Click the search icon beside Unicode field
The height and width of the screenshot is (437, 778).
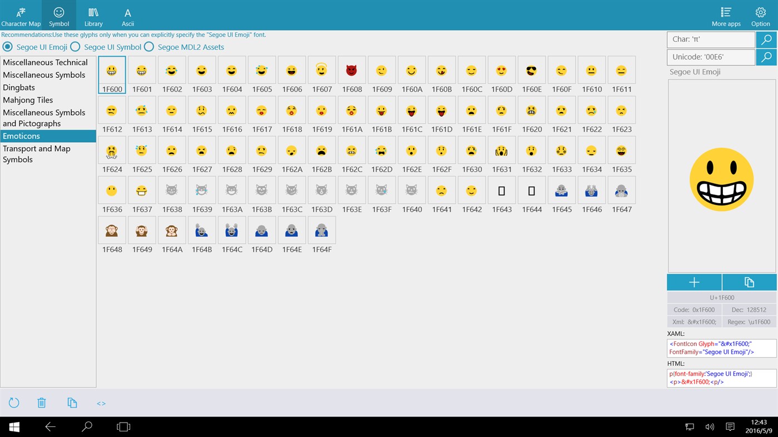point(766,57)
